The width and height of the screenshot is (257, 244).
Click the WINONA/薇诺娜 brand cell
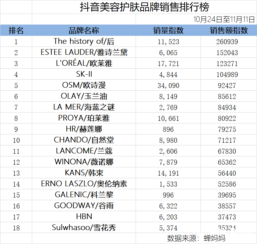(84, 162)
